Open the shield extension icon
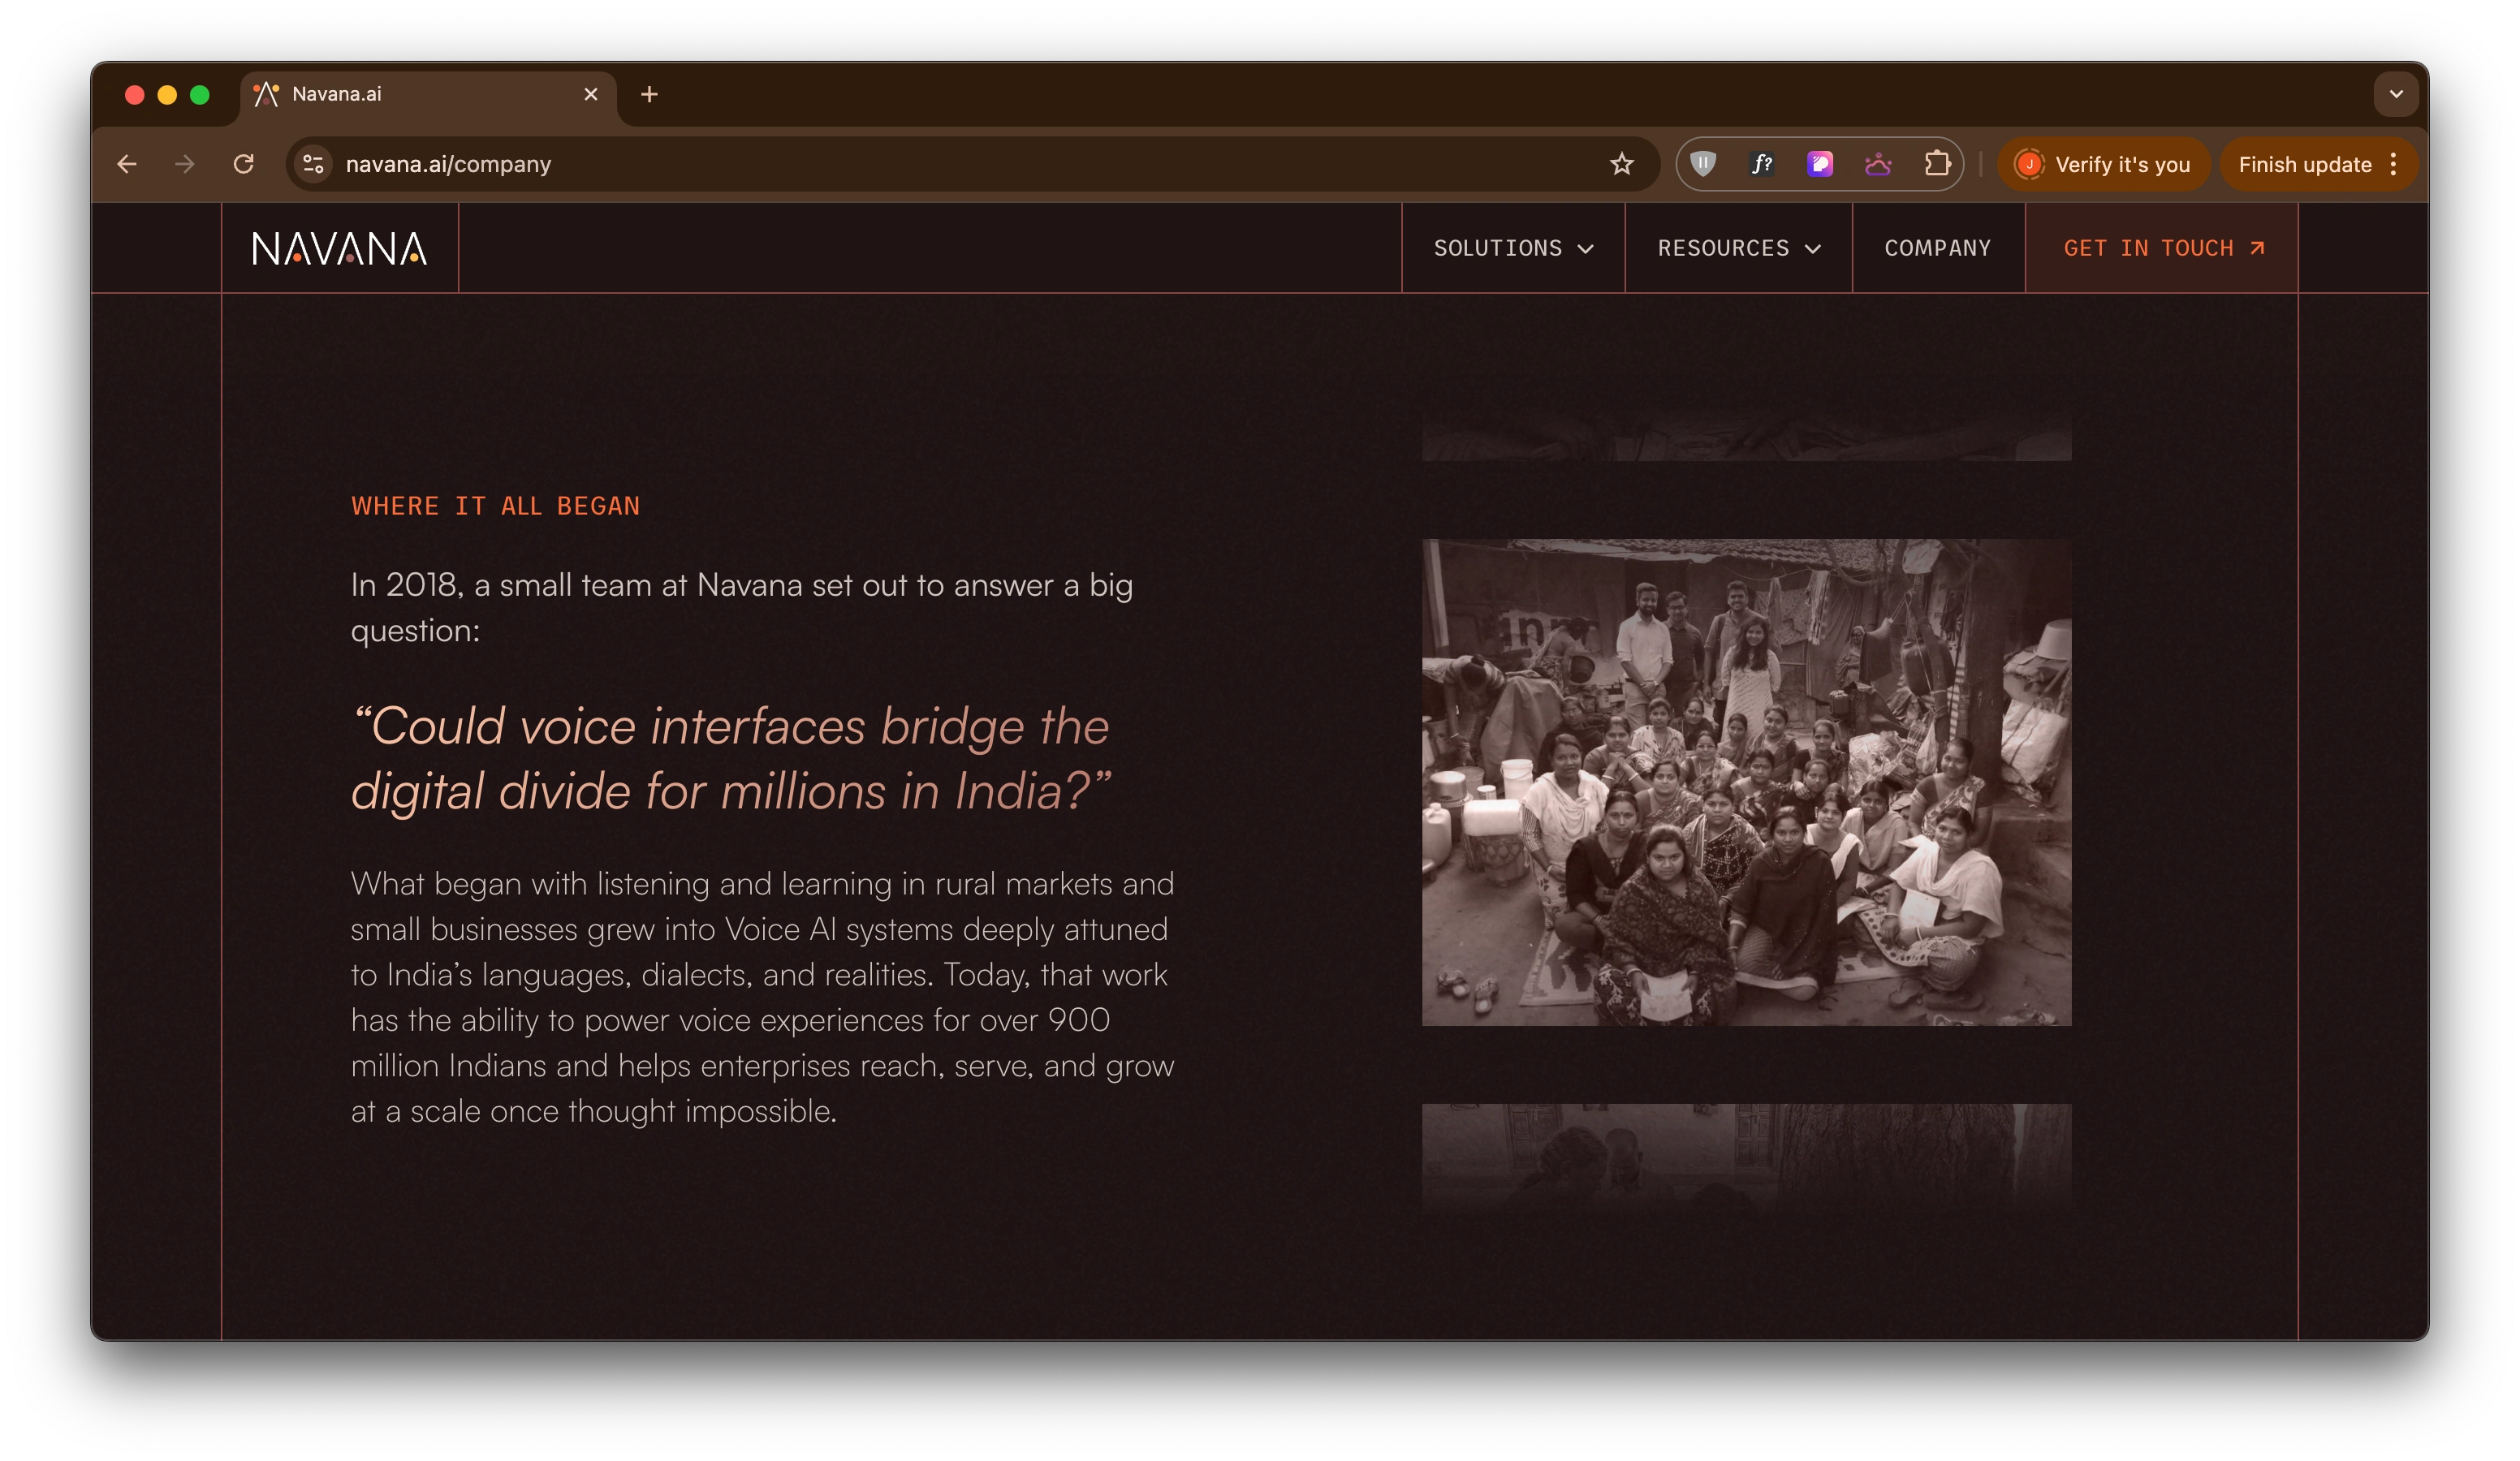The image size is (2520, 1461). pyautogui.click(x=1703, y=164)
